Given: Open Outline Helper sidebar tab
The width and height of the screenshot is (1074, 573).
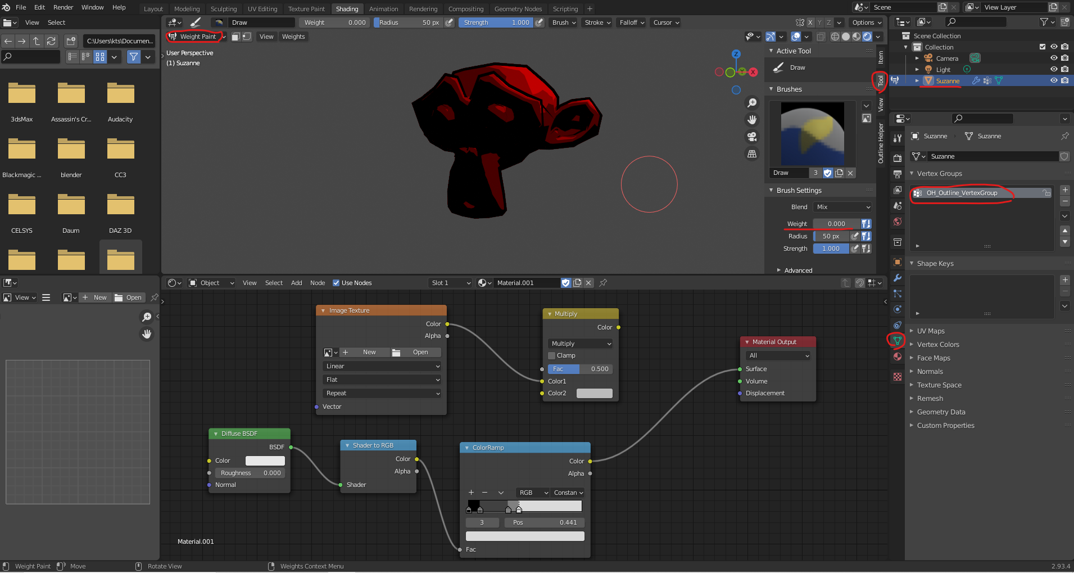Looking at the screenshot, I should 881,143.
